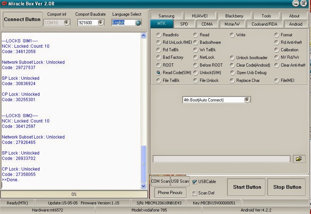Click the Miracle Box logo in the title bar
Screen dimensions: 311x214
(4, 4)
